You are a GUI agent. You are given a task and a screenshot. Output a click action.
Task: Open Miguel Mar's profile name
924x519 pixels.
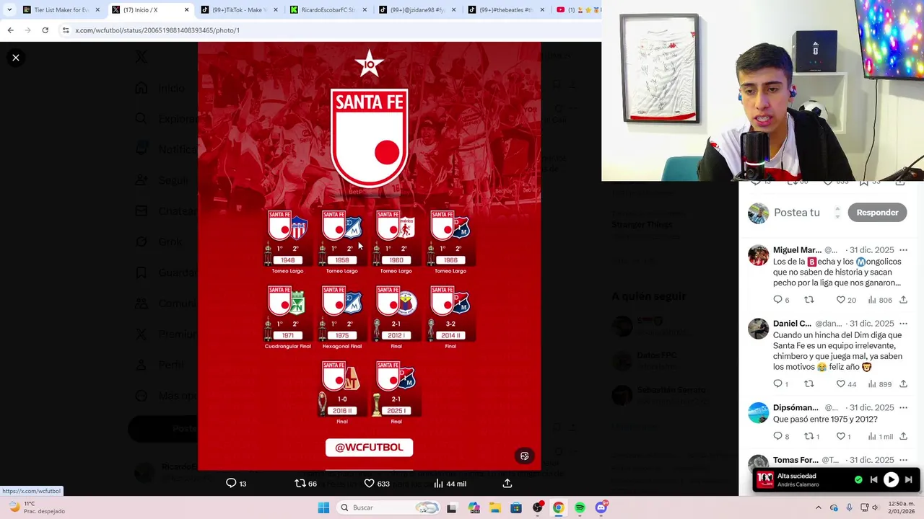click(797, 250)
